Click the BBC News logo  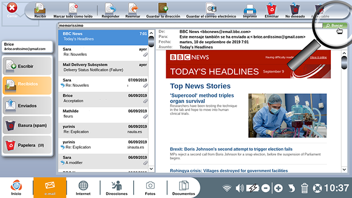[x=189, y=57]
